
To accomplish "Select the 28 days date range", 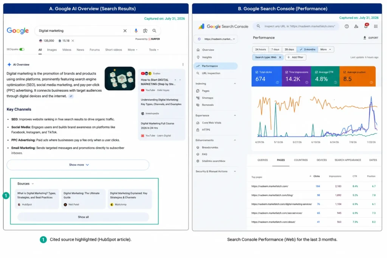I will [289, 49].
